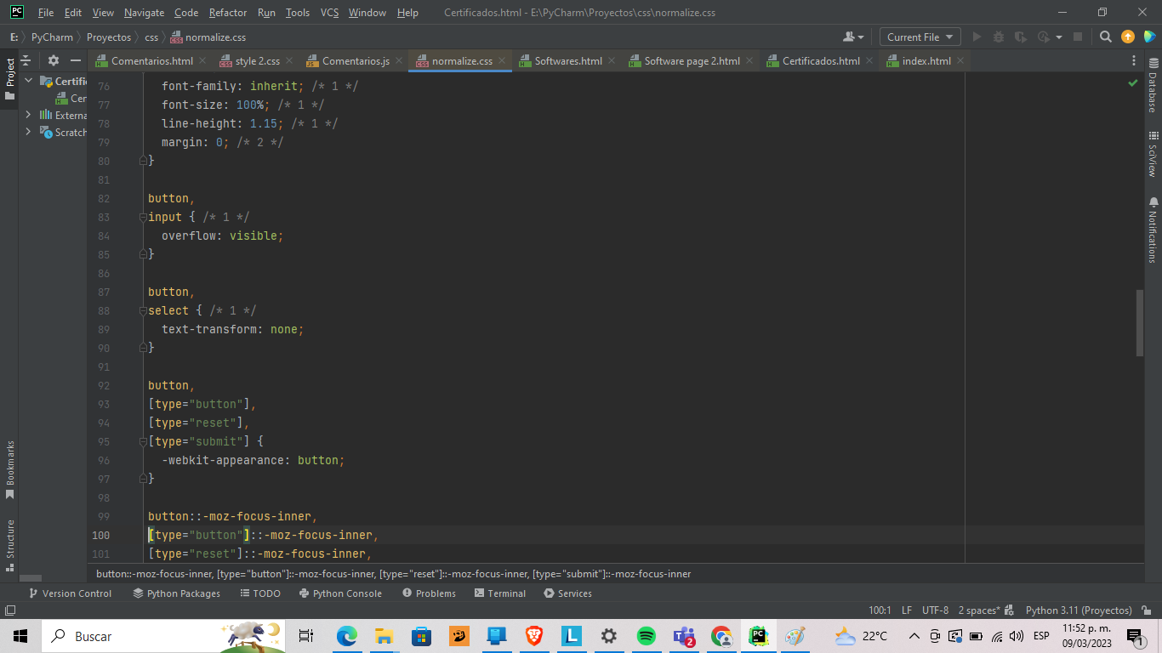Open project view options gear icon
This screenshot has height=653, width=1162.
click(54, 60)
